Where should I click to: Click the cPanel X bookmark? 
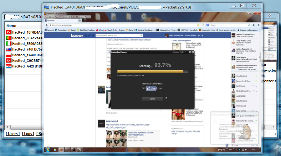pos(130,30)
